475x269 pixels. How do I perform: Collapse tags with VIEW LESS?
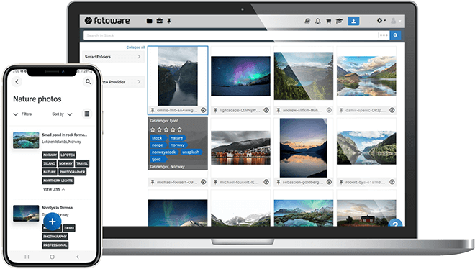click(x=54, y=189)
